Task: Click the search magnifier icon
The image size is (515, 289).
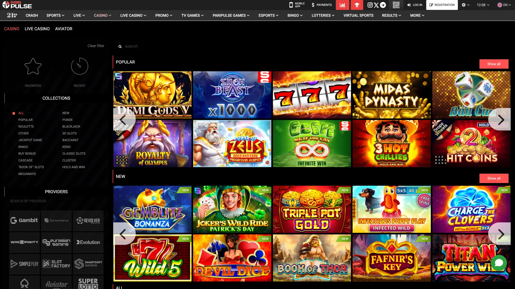Action: point(120,47)
